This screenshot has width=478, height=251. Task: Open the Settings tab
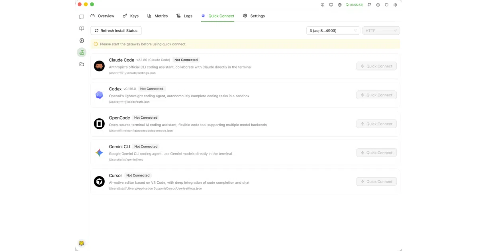[x=254, y=16]
